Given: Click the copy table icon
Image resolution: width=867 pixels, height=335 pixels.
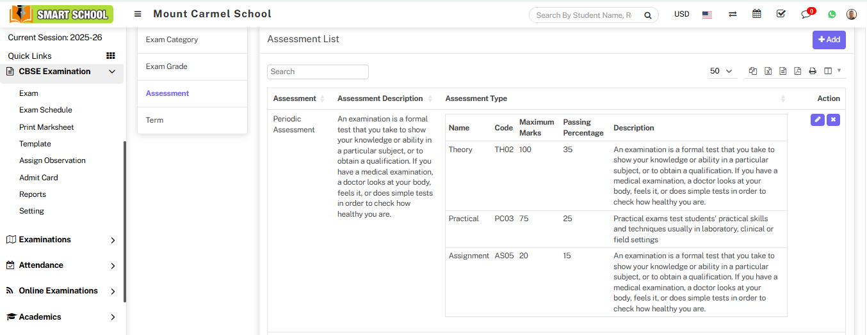Looking at the screenshot, I should tap(753, 71).
